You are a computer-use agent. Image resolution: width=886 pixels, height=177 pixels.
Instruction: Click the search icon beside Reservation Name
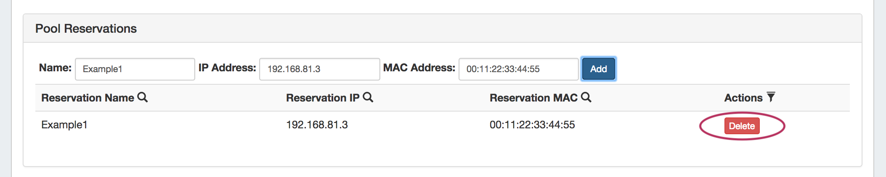[x=143, y=97]
